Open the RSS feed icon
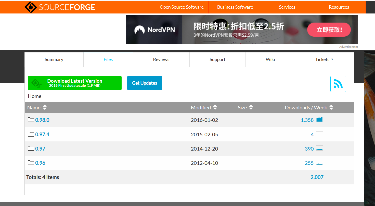375x206 pixels. click(338, 84)
